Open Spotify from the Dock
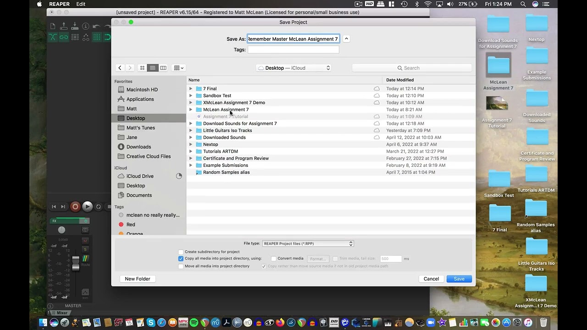 click(194, 323)
